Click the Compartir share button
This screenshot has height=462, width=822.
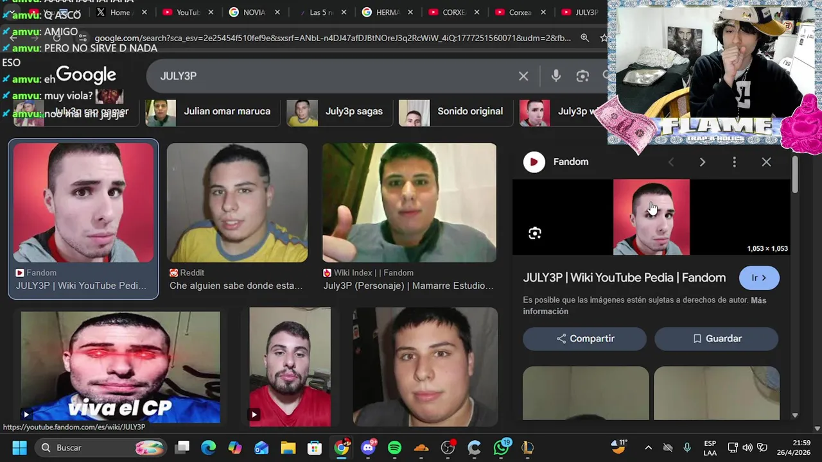pos(584,339)
